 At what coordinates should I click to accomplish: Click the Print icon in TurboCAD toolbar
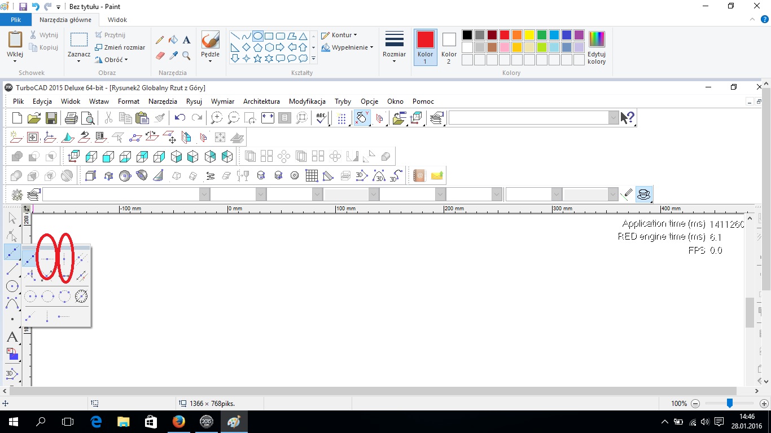[x=71, y=118]
